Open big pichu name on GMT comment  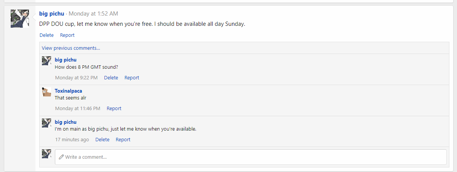(66, 60)
